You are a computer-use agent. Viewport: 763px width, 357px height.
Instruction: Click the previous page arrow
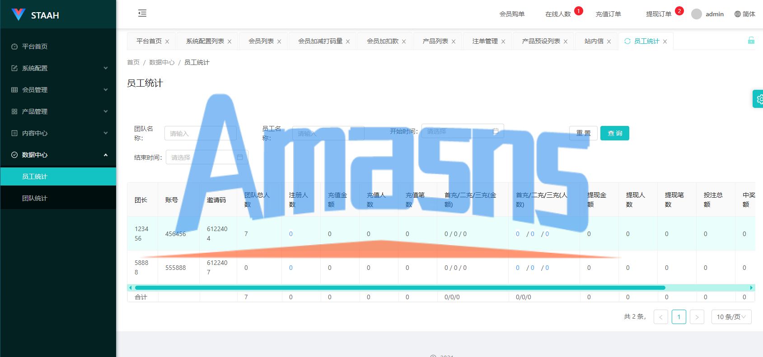point(661,317)
